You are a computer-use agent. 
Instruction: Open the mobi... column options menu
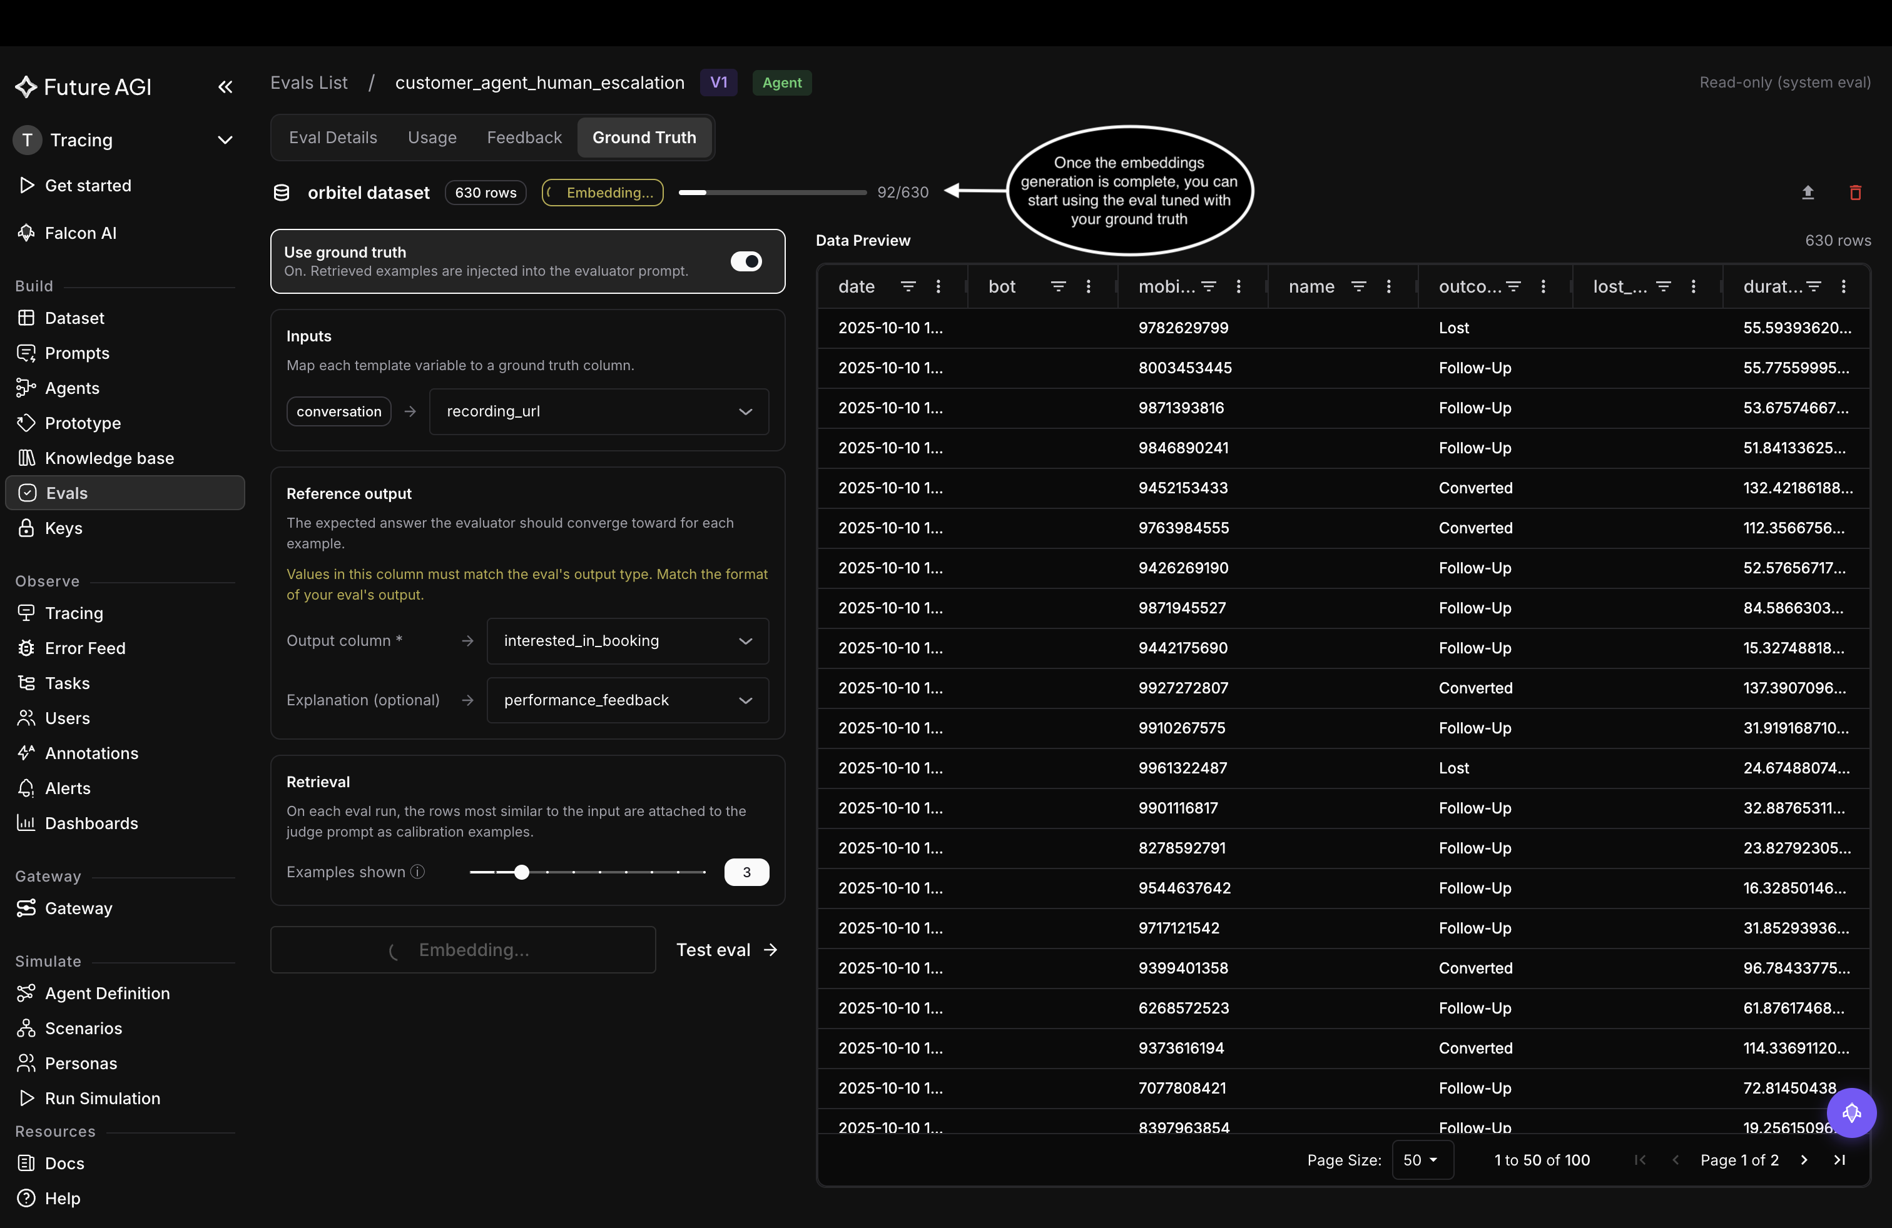click(x=1239, y=287)
